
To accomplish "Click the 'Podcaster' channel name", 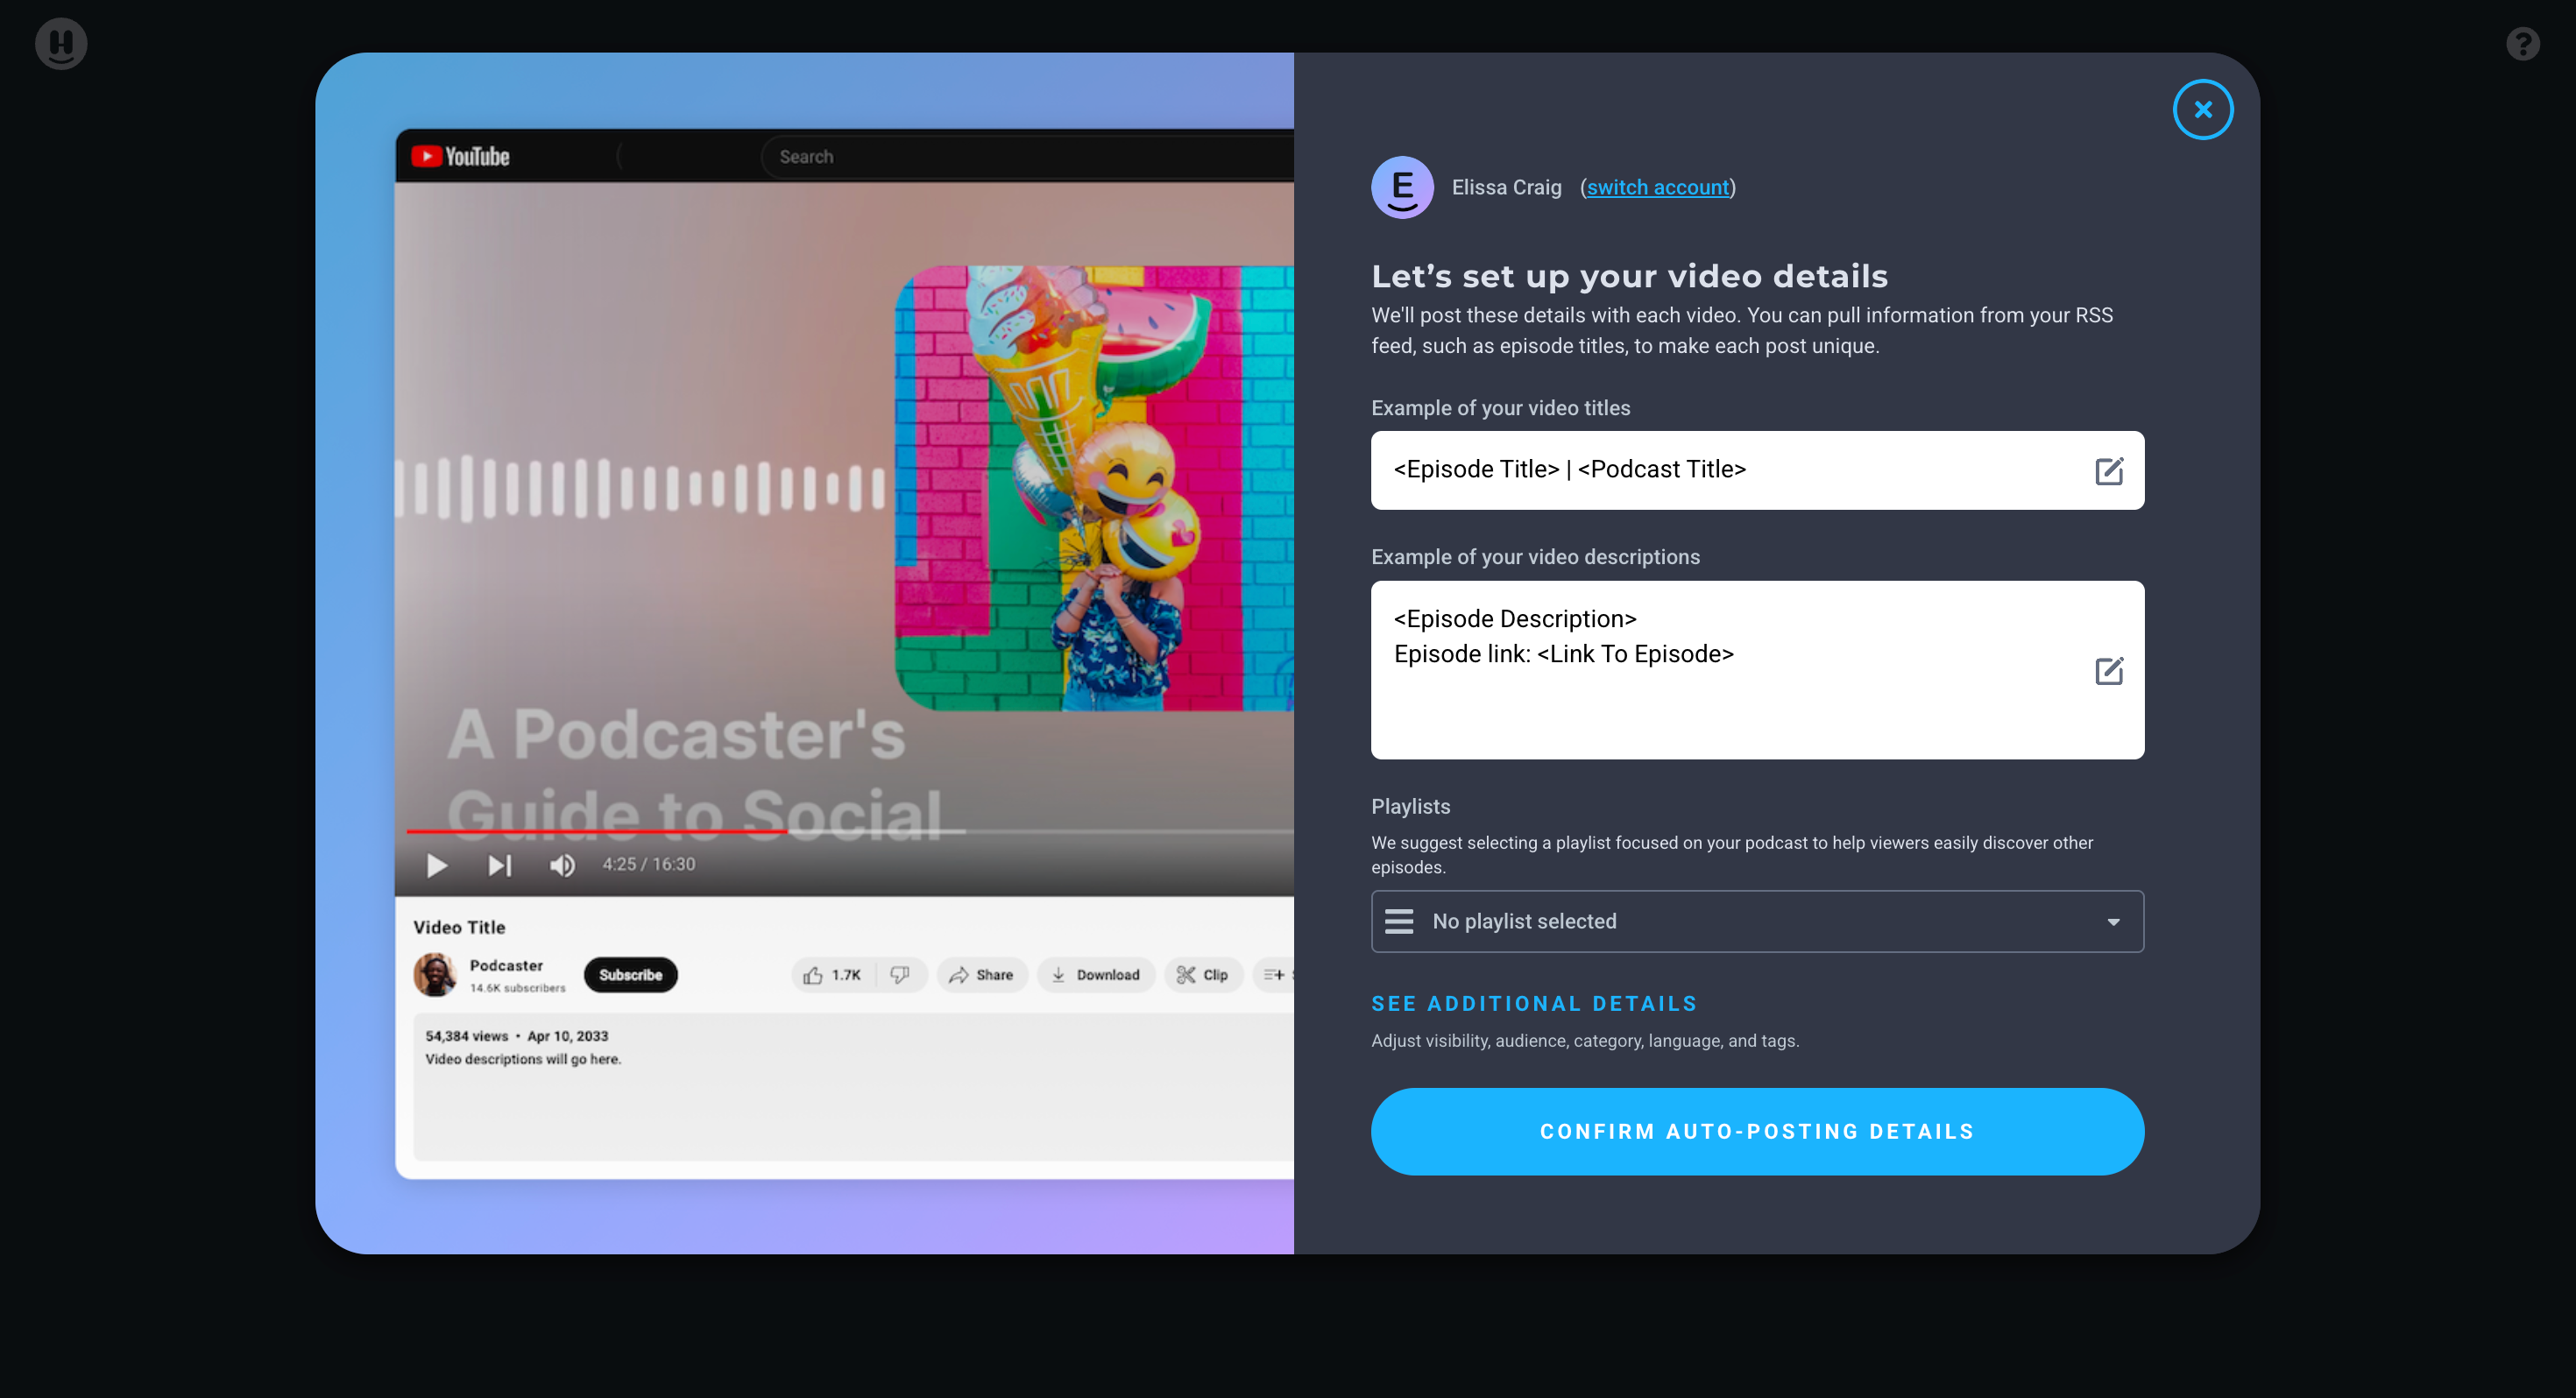I will click(x=506, y=965).
